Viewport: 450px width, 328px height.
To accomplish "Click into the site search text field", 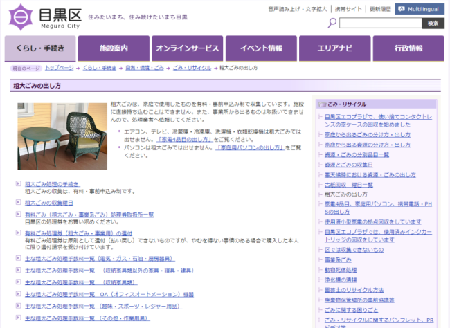I will [x=380, y=24].
